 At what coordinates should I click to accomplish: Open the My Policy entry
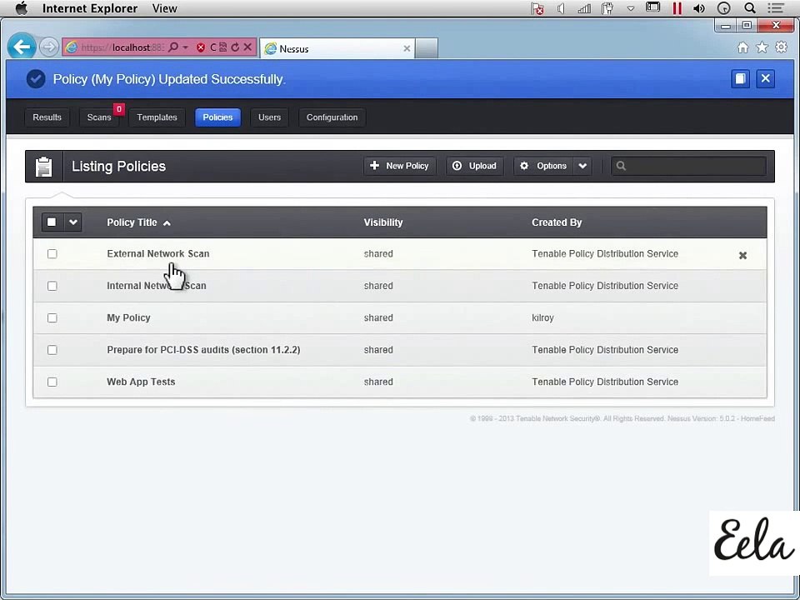coord(128,317)
